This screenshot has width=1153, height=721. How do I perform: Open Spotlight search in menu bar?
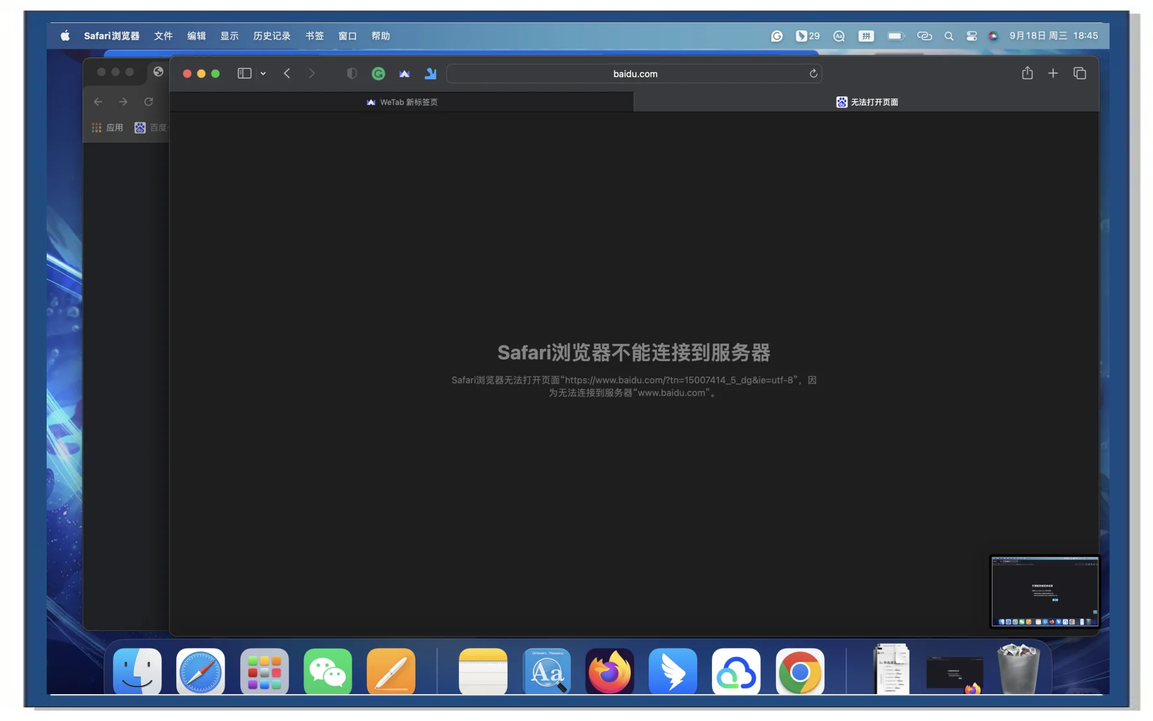(x=948, y=36)
